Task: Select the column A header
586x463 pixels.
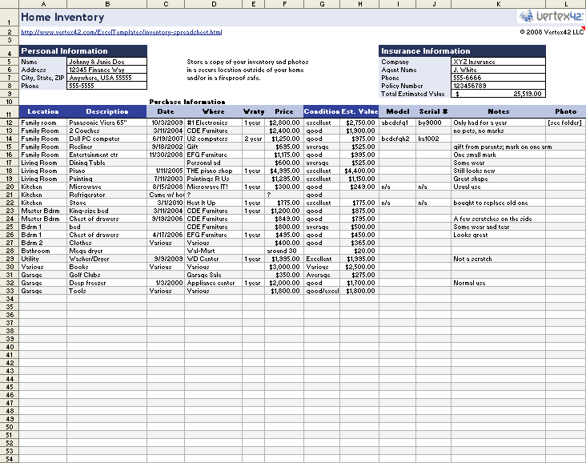Action: [x=42, y=4]
